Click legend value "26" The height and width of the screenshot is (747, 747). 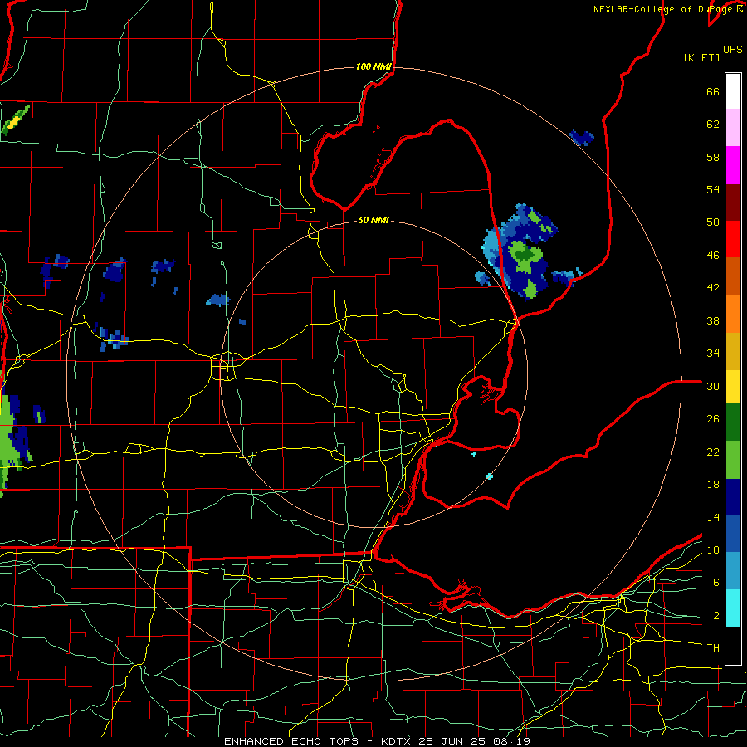coord(713,419)
